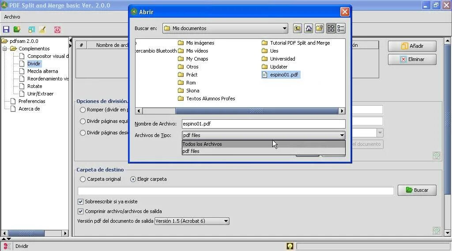452x251 pixels.
Task: Select Dividir páginas equi radio option
Action: pyautogui.click(x=83, y=121)
